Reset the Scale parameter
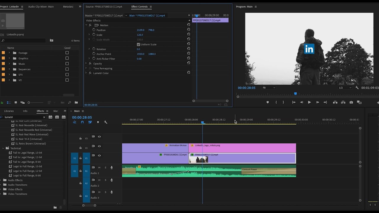Viewport: 379px width, 213px height. pos(189,35)
